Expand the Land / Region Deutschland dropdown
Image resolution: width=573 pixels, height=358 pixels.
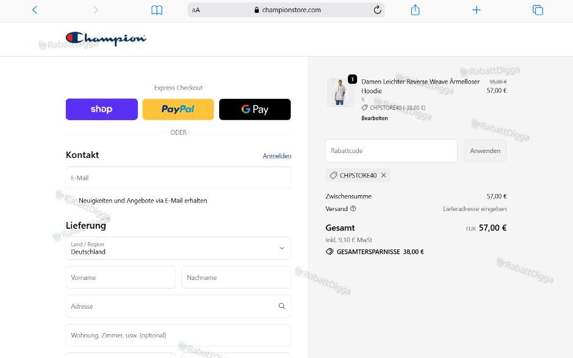click(178, 248)
